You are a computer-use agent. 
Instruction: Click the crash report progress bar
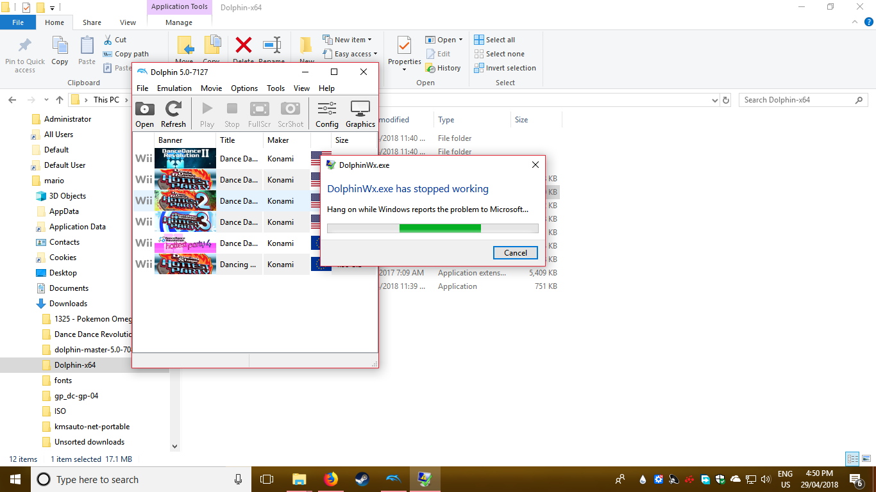click(x=433, y=228)
